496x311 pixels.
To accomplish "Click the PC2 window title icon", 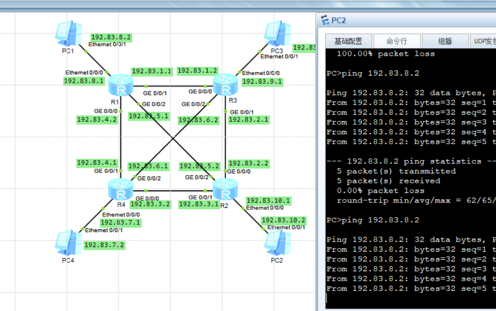I will point(325,20).
